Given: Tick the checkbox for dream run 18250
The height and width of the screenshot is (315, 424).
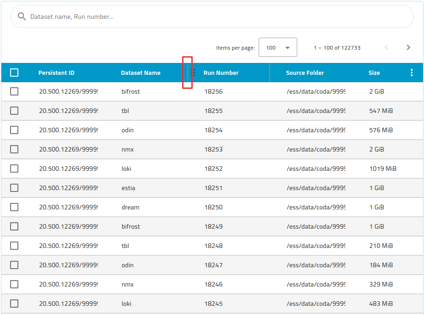Looking at the screenshot, I should (14, 207).
